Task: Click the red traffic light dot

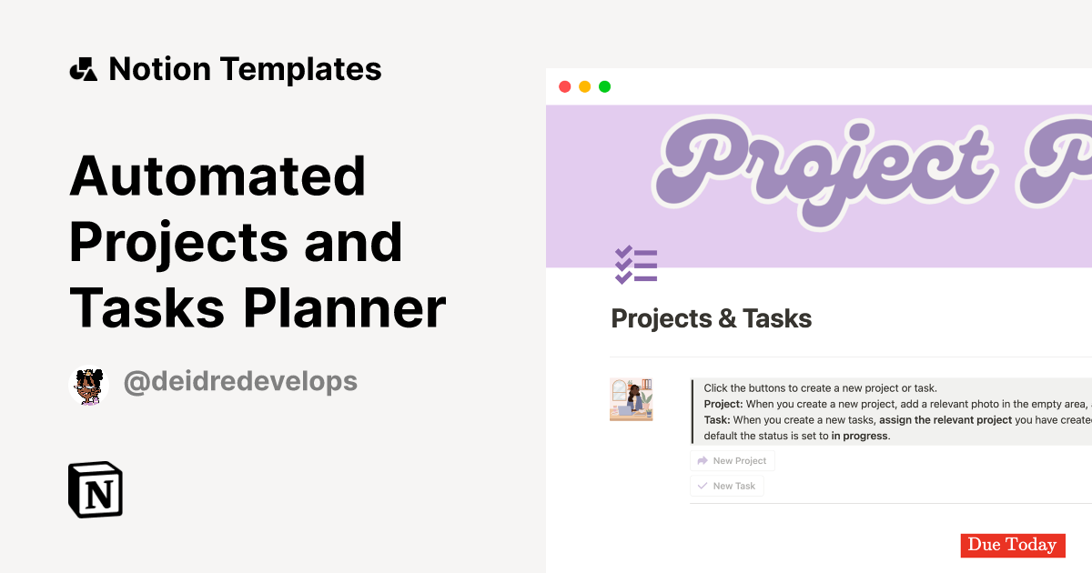Action: tap(564, 85)
